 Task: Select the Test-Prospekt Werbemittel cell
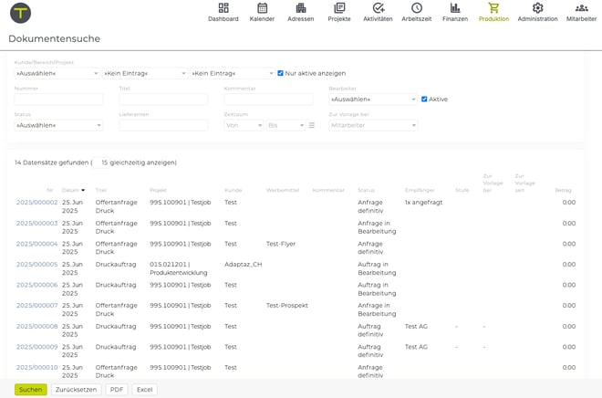287,306
